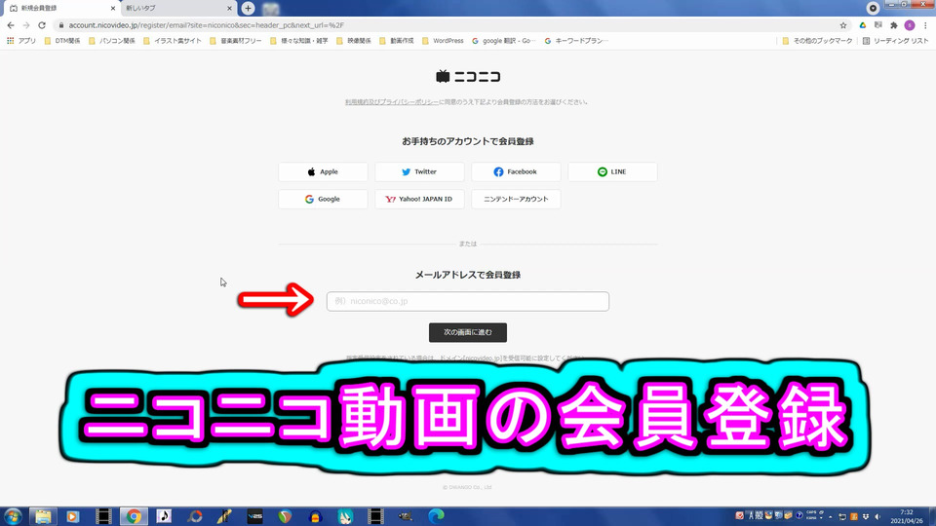The width and height of the screenshot is (936, 526).
Task: Open the Extensions puzzle-piece menu
Action: [894, 25]
